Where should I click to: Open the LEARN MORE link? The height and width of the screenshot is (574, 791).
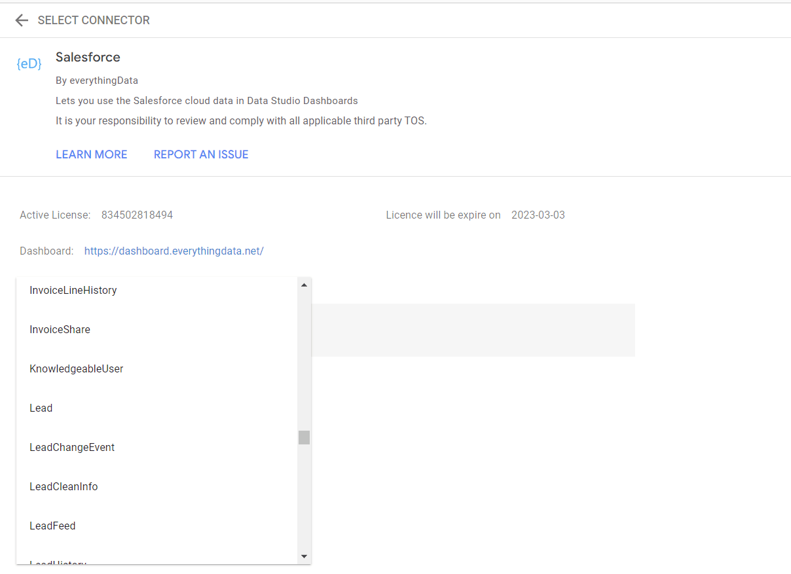pos(92,154)
